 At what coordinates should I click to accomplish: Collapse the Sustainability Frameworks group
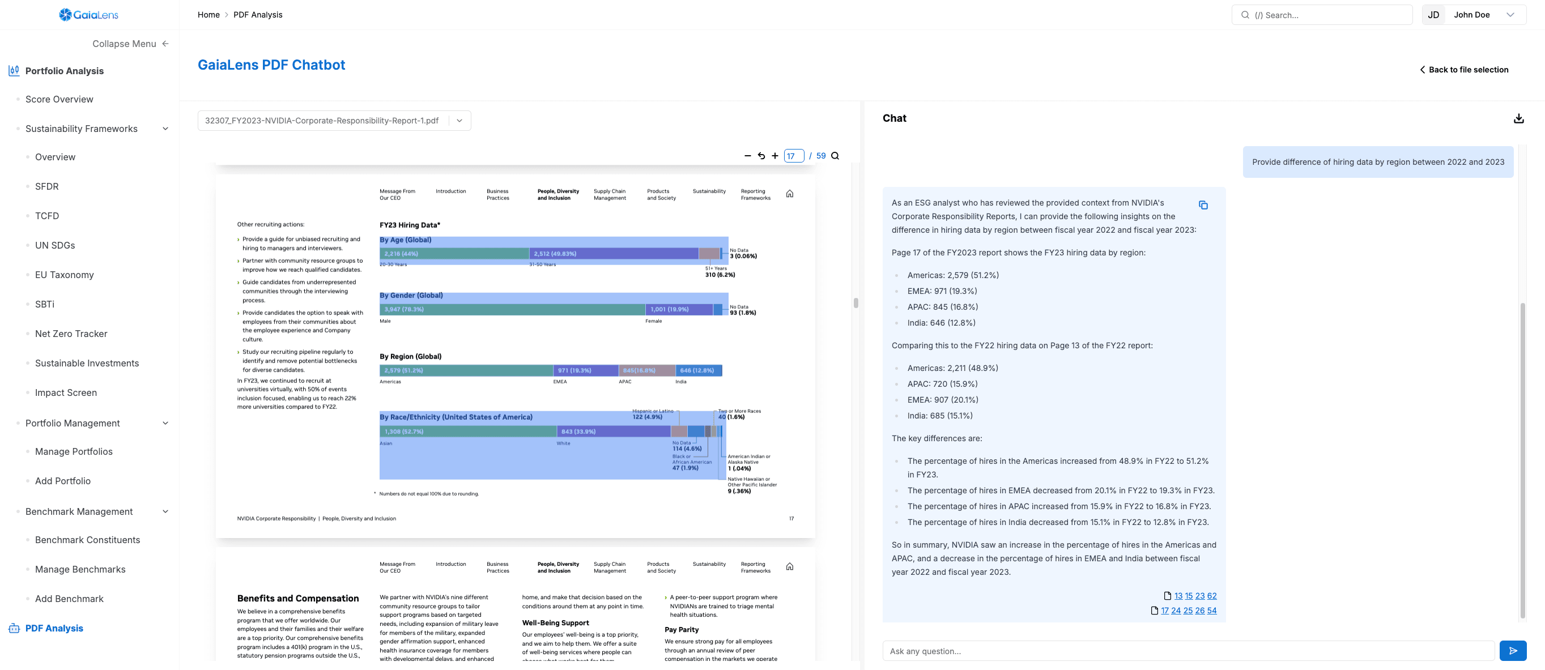[165, 129]
